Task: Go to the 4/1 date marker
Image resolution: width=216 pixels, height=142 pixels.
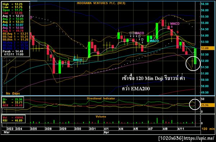Action: [106, 129]
